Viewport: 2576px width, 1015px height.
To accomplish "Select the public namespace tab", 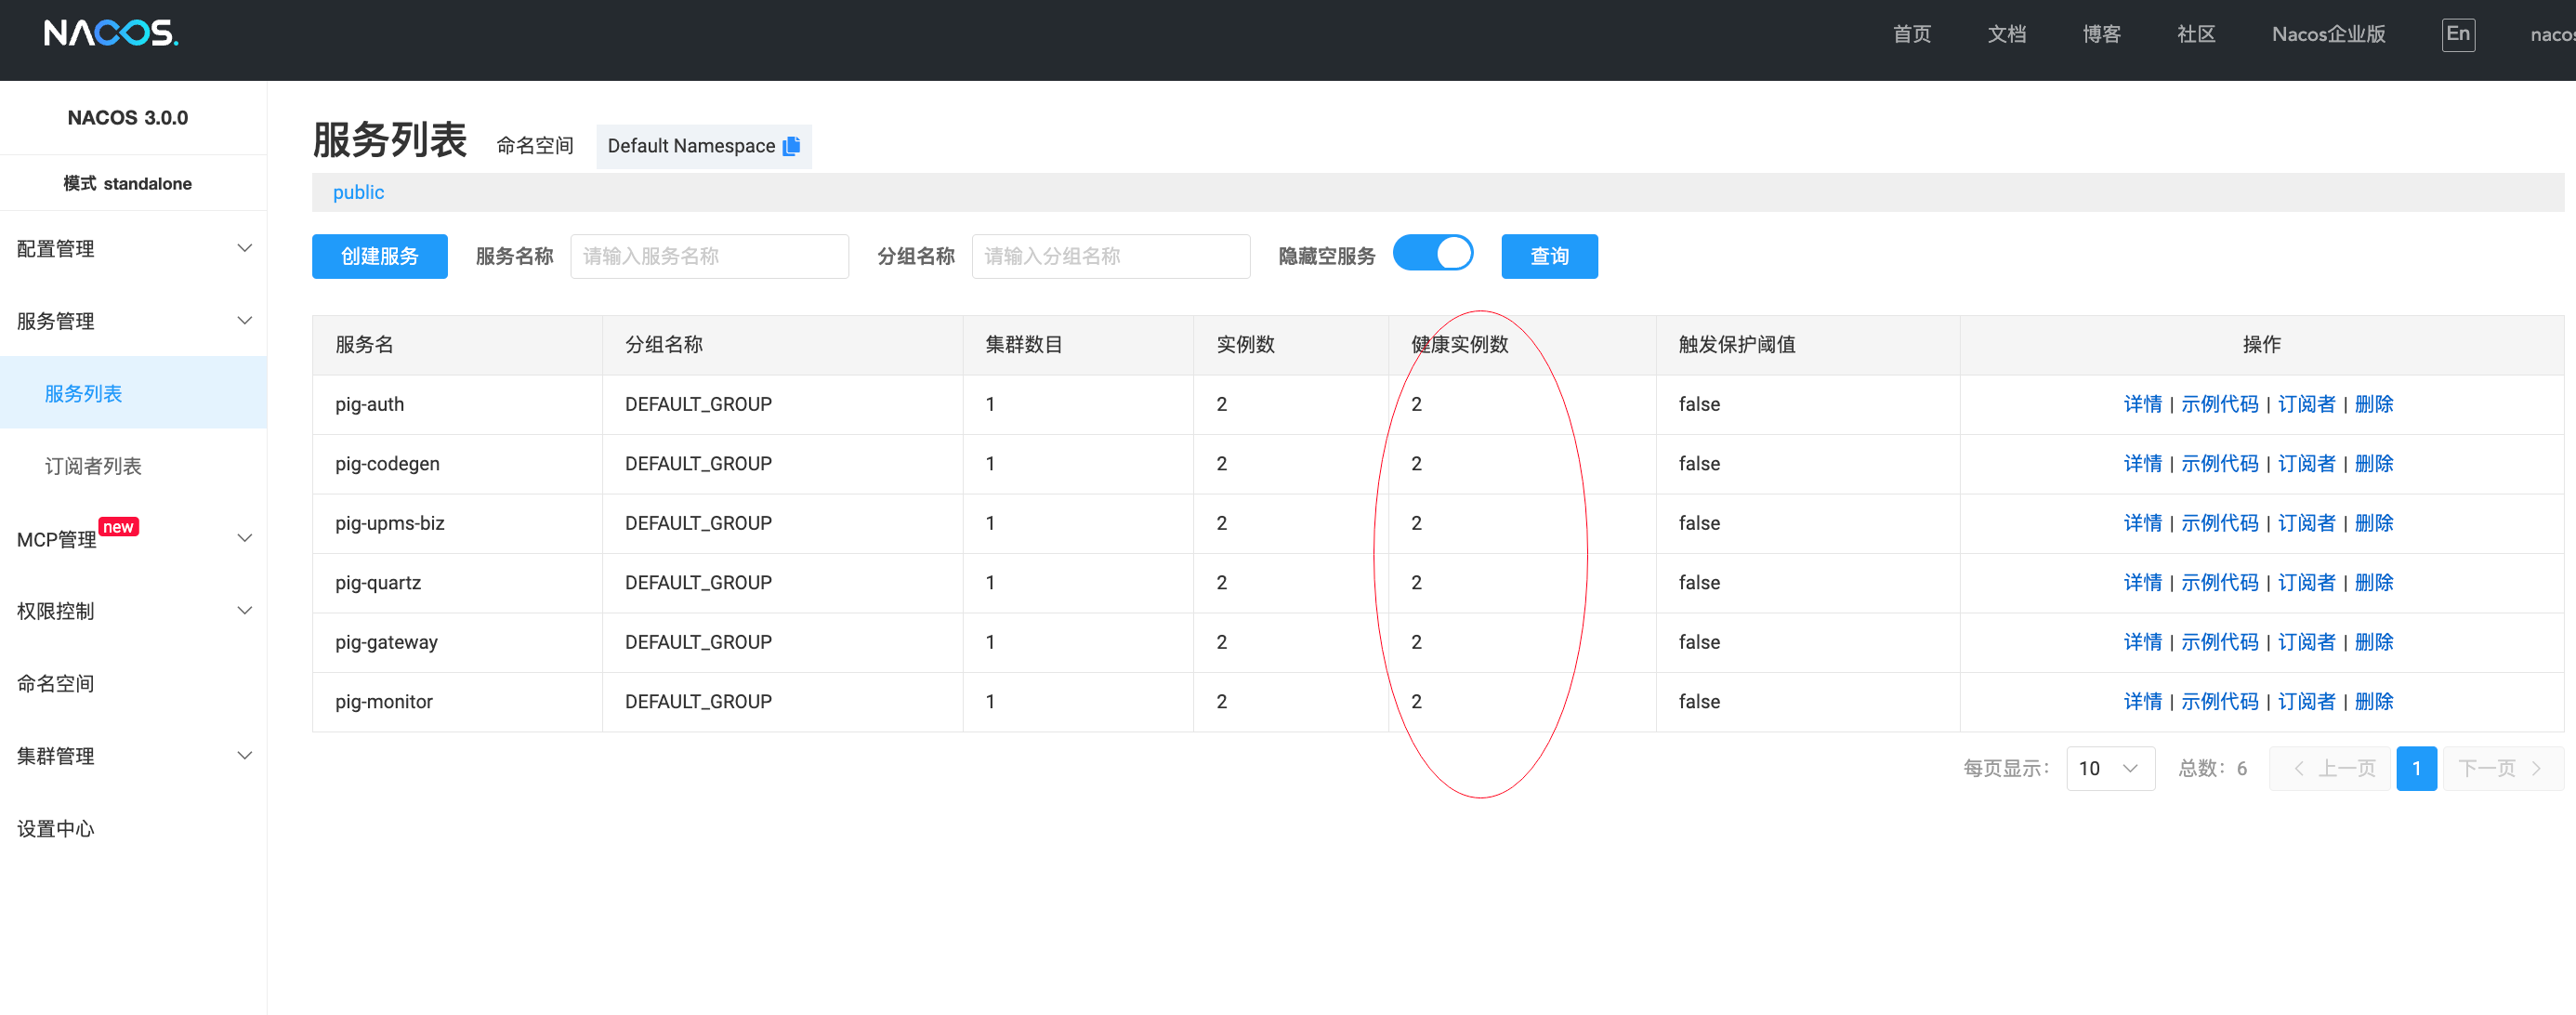I will click(358, 192).
